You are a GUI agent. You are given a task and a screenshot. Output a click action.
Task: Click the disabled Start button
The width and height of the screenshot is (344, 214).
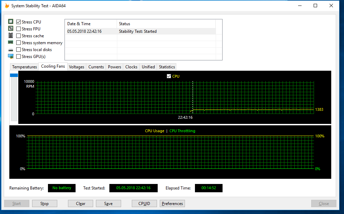tap(17, 203)
